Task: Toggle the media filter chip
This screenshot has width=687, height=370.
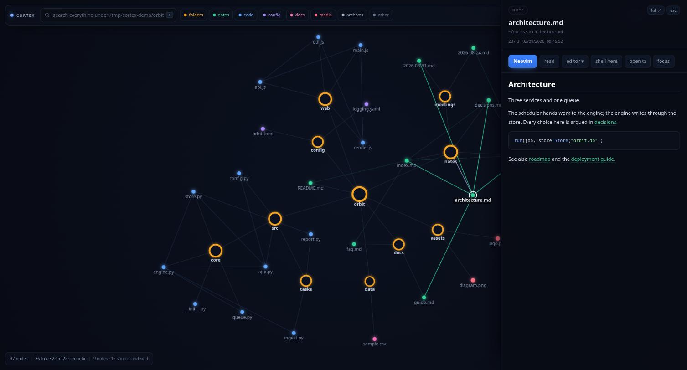Action: 323,15
